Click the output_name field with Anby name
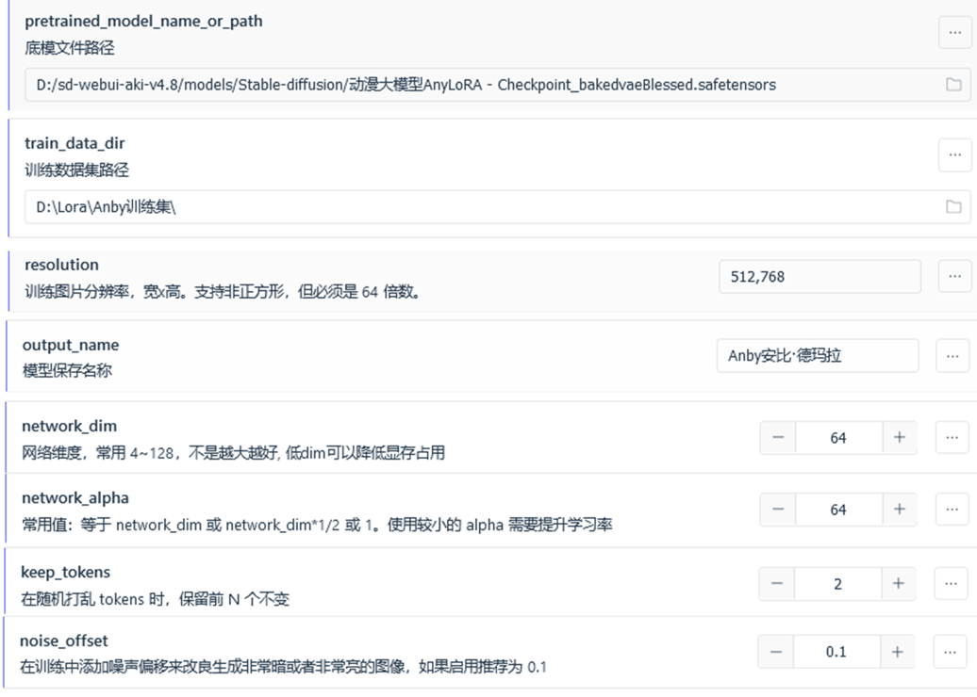Image resolution: width=977 pixels, height=697 pixels. click(817, 356)
